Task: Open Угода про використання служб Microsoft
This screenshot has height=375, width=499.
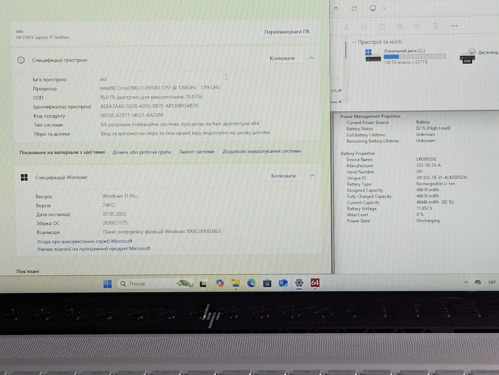Action: click(85, 241)
